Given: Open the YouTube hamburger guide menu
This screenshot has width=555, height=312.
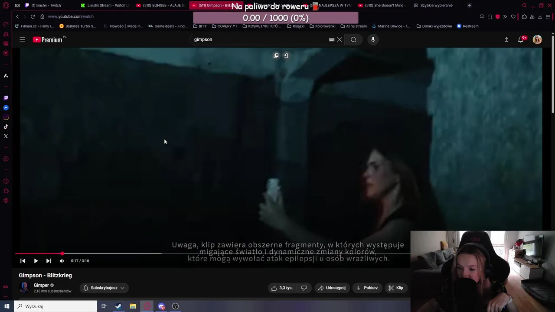Looking at the screenshot, I should (x=22, y=39).
